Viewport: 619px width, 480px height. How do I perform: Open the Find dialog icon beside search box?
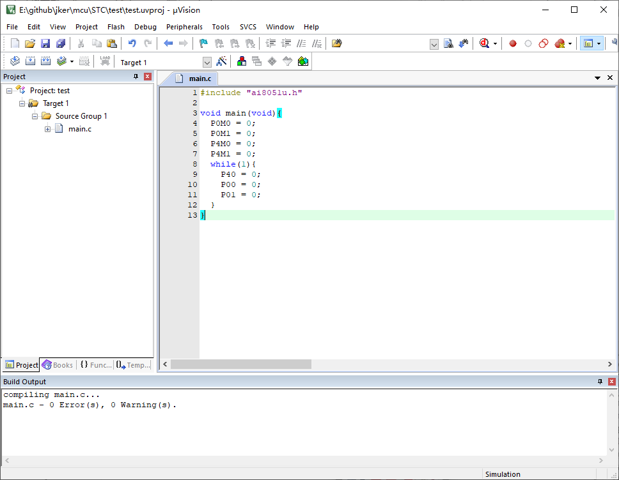448,43
